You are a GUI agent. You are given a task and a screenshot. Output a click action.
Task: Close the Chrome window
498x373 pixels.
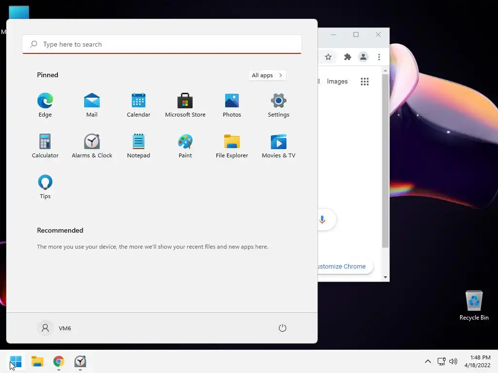[x=378, y=34]
